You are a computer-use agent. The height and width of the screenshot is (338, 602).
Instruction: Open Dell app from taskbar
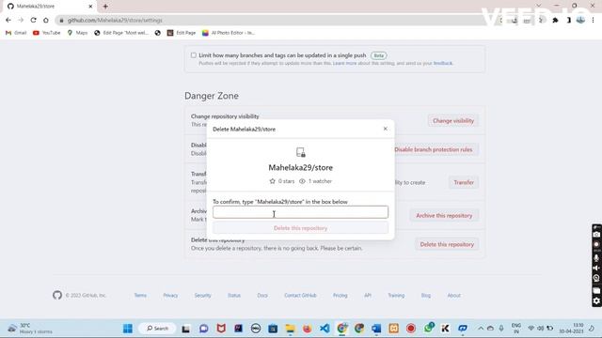(x=256, y=329)
